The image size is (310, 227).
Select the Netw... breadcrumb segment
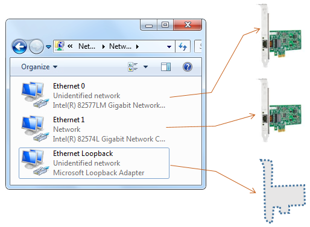coord(120,46)
